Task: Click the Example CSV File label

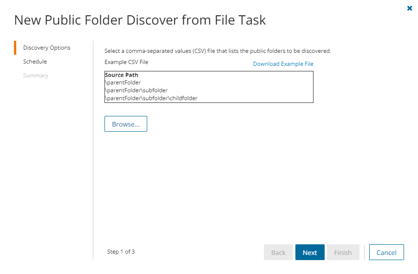Action: [x=126, y=62]
